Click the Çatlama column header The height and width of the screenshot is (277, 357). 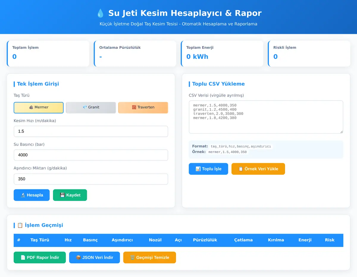tap(243, 240)
